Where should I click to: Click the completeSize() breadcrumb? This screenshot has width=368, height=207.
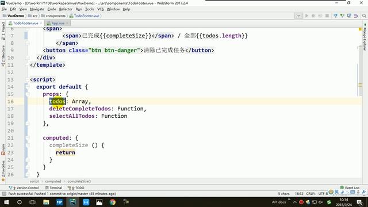click(x=79, y=182)
